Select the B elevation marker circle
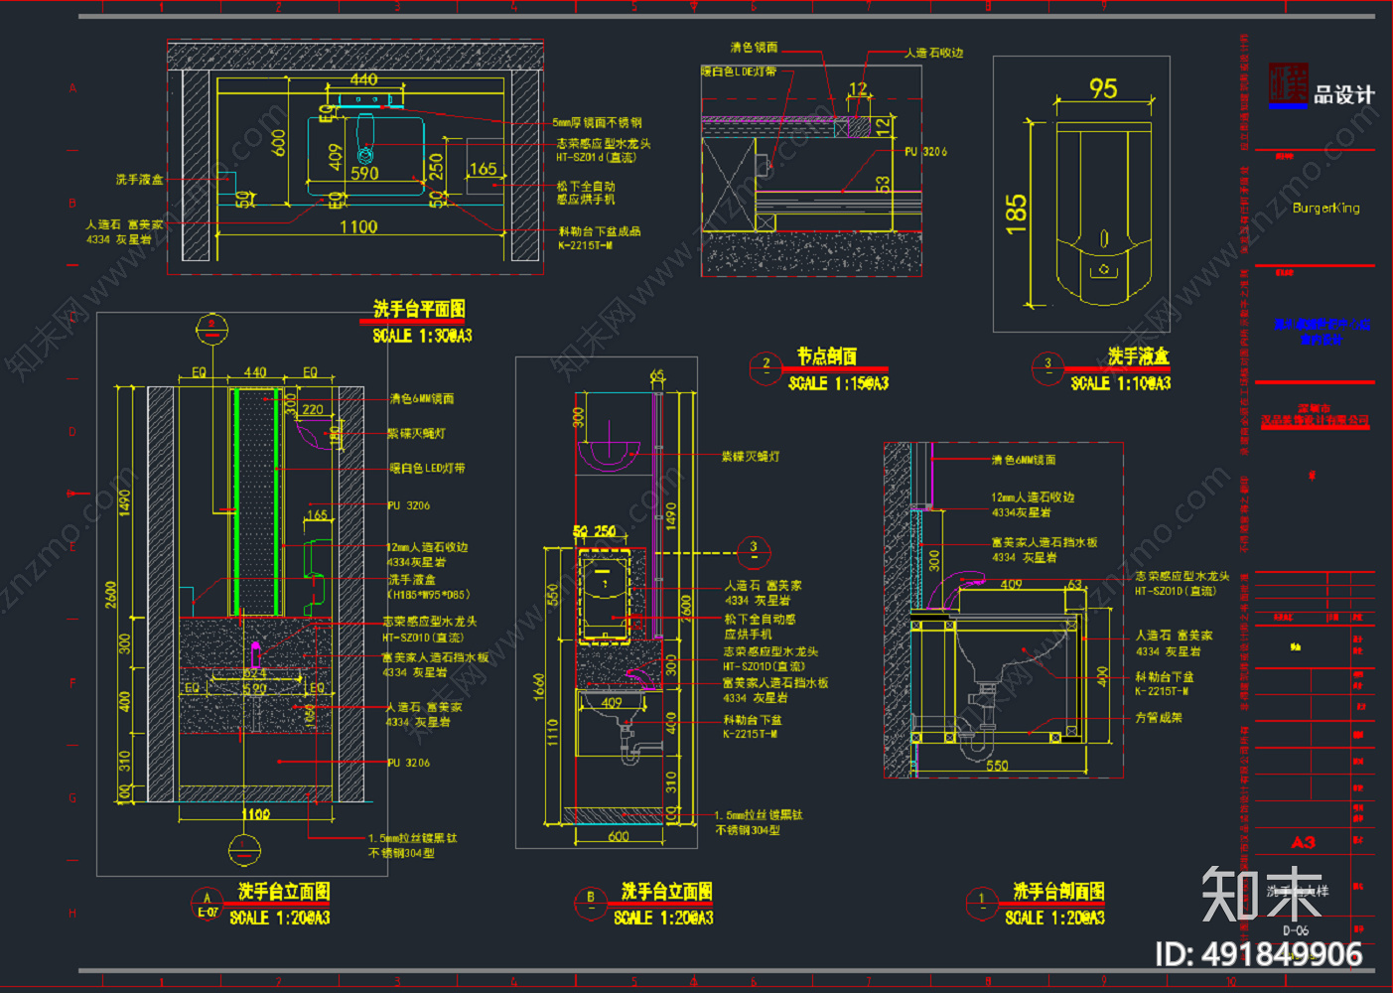This screenshot has height=993, width=1393. pos(591,902)
